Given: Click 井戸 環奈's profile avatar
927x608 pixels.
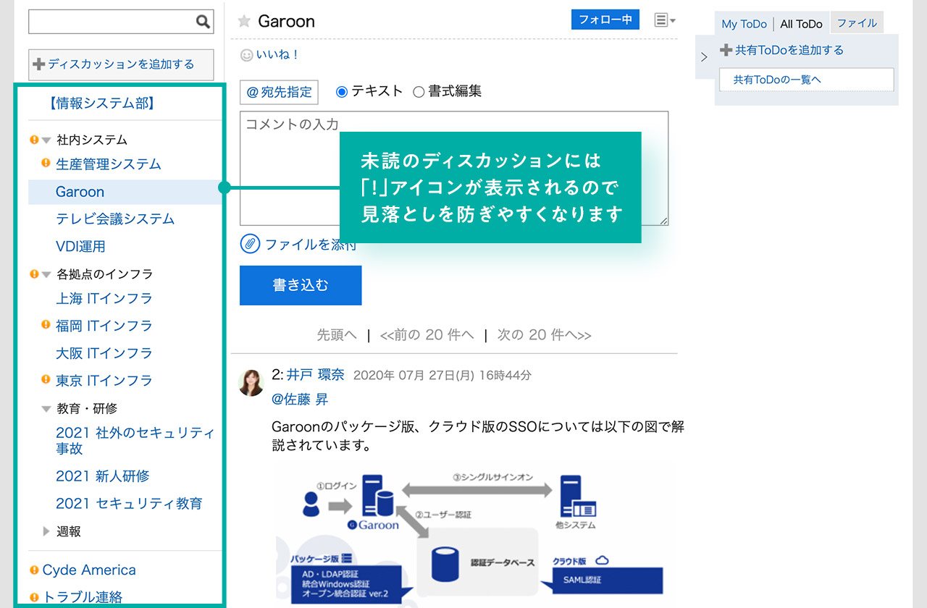Looking at the screenshot, I should (251, 383).
